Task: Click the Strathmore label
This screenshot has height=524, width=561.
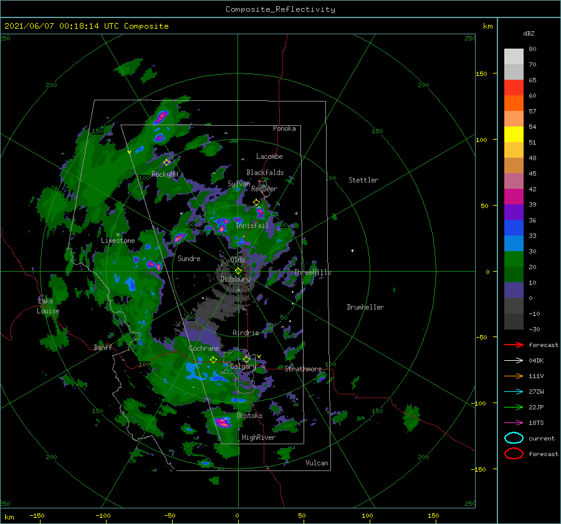Action: [303, 369]
